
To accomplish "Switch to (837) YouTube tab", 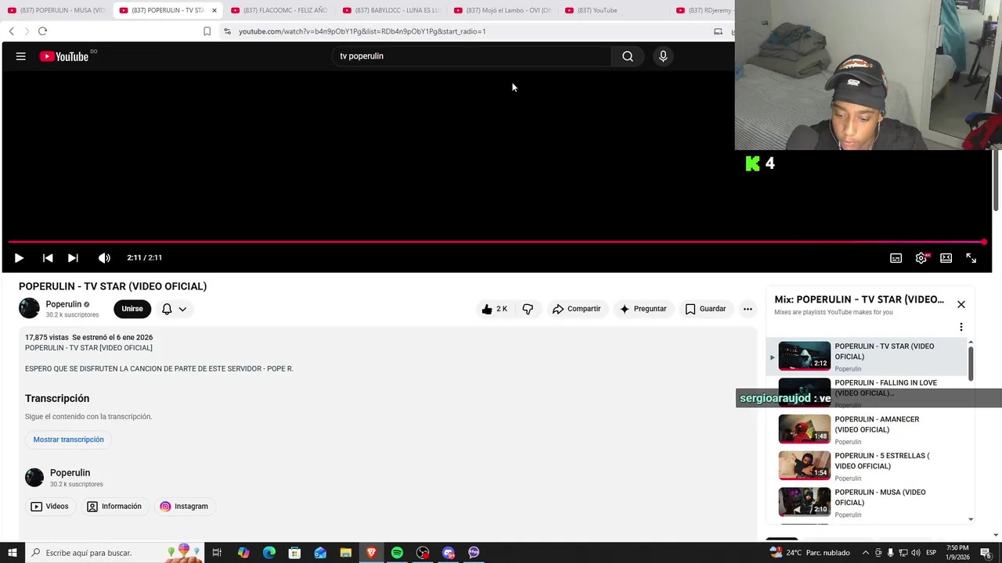I will pyautogui.click(x=615, y=10).
